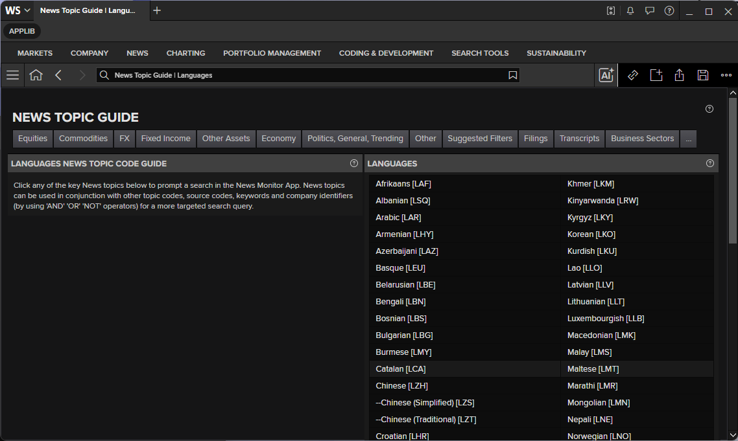Open the hamburger menu icon

13,75
